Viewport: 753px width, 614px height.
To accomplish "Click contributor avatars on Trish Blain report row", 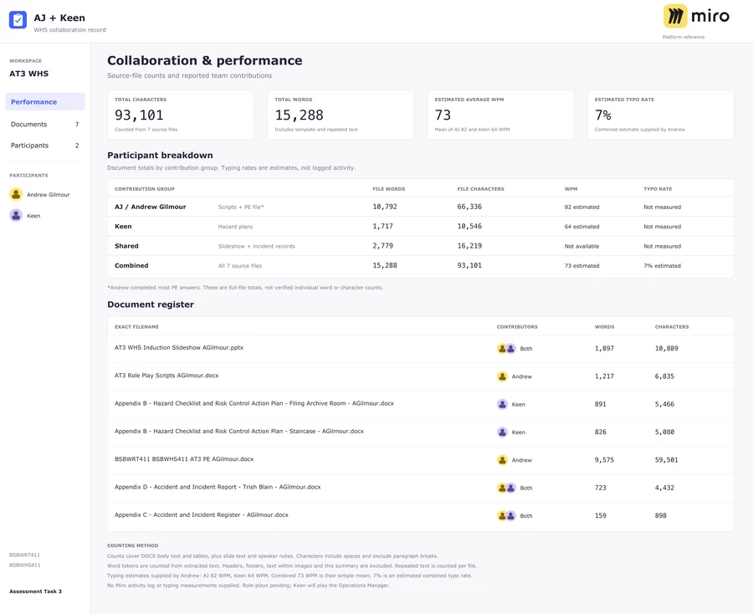I will pos(506,488).
